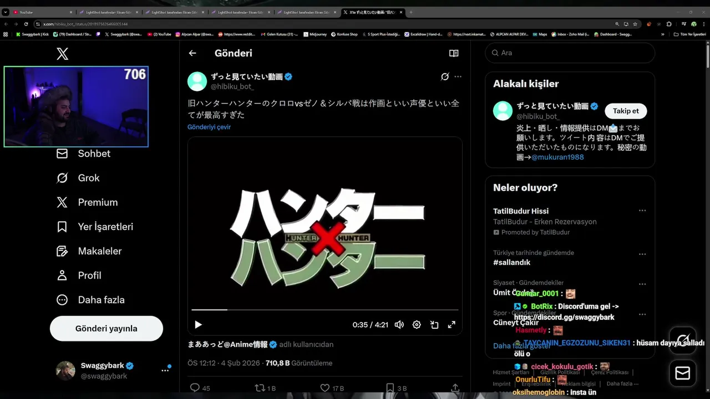Click the Gönderi yayınla button
Screen dimensions: 710x399
click(106, 329)
